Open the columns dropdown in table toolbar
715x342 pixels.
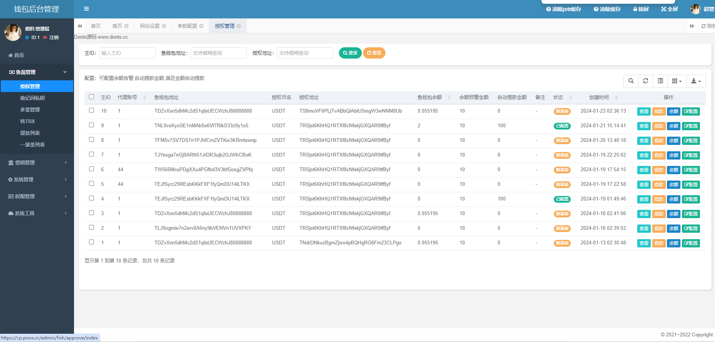tap(677, 81)
